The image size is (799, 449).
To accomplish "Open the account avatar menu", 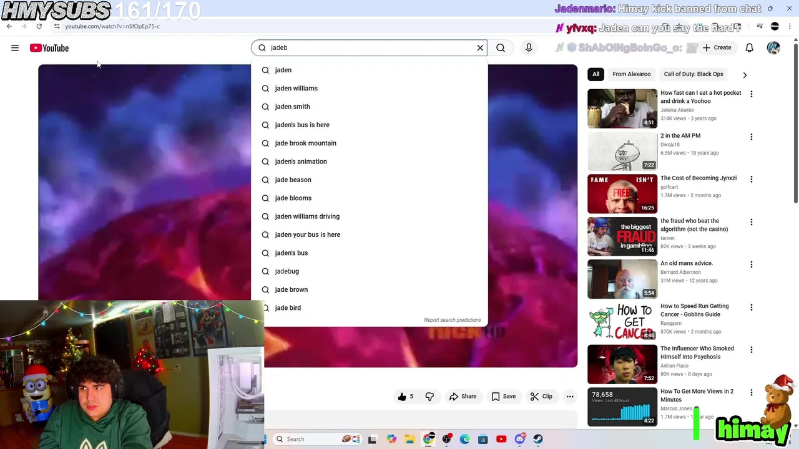I will point(773,48).
